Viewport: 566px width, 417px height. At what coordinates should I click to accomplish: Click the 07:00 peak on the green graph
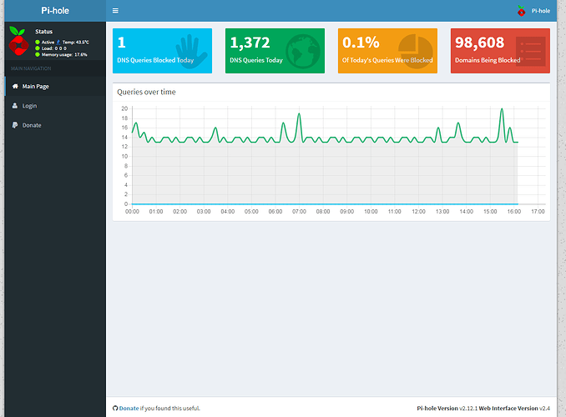299,114
